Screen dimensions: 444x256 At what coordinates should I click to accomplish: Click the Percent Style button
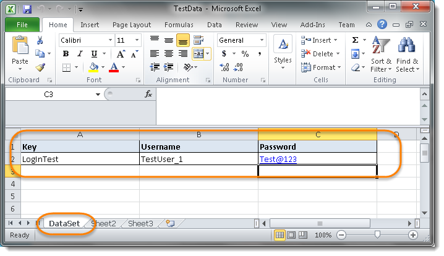(245, 54)
